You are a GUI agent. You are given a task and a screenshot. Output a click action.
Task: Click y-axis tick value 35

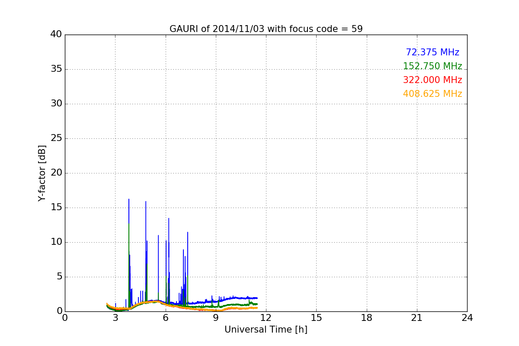56,69
